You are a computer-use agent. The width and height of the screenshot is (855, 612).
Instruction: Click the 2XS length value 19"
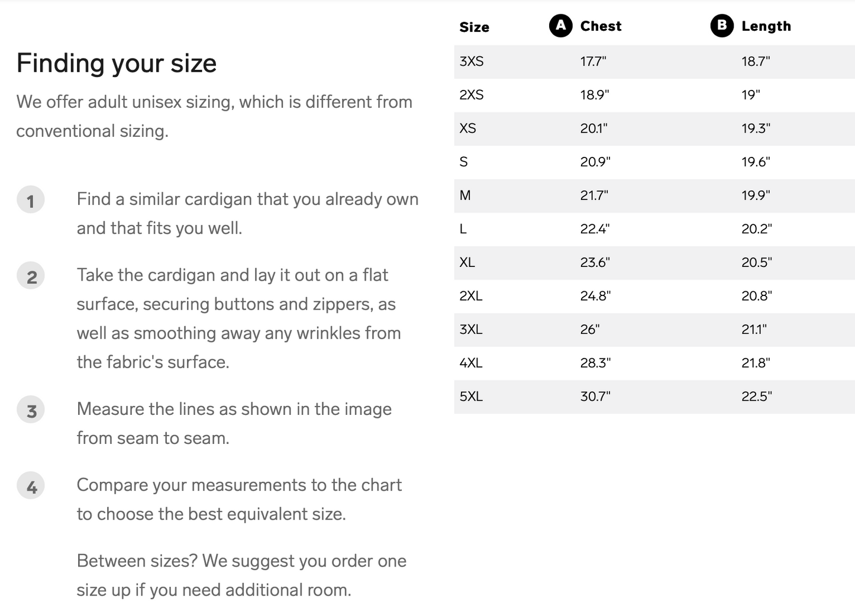[750, 95]
